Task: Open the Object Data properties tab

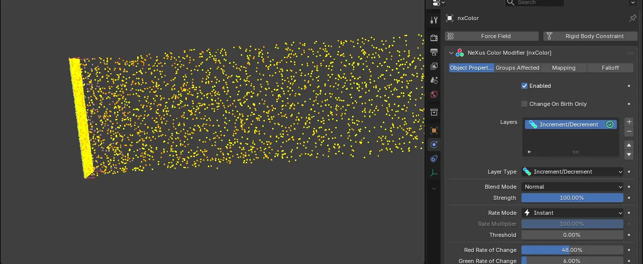Action: click(434, 173)
